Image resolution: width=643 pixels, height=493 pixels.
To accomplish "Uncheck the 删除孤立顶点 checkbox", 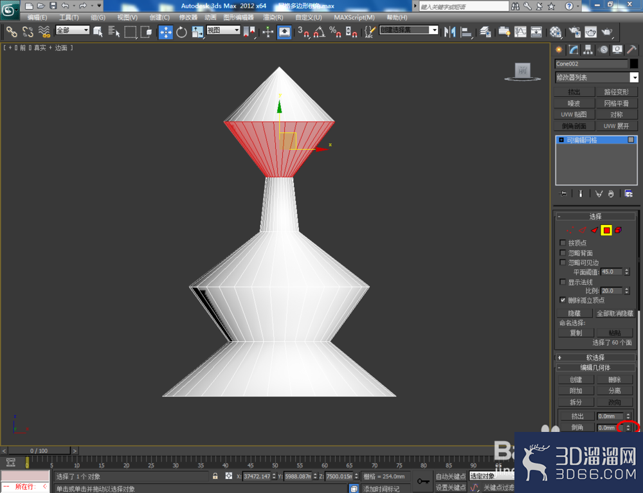I will [563, 300].
